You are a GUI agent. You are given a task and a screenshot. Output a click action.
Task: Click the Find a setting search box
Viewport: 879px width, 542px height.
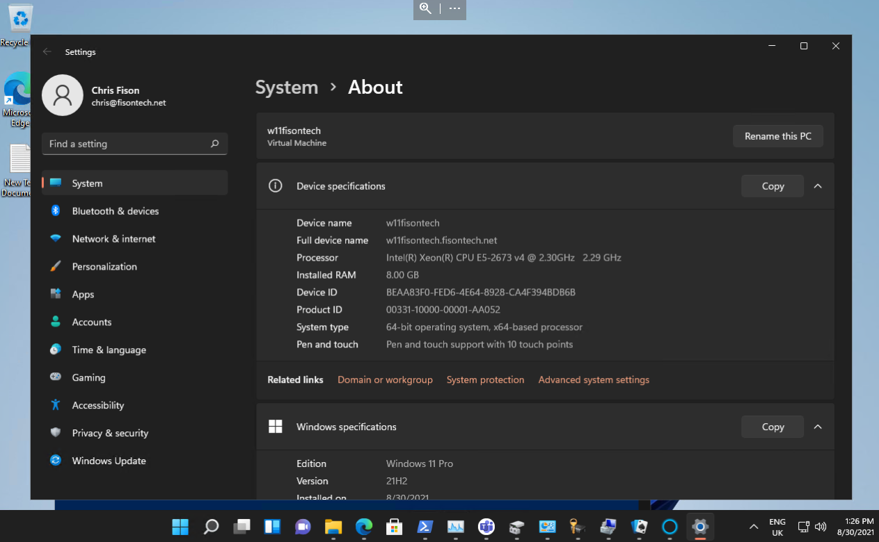tap(134, 144)
